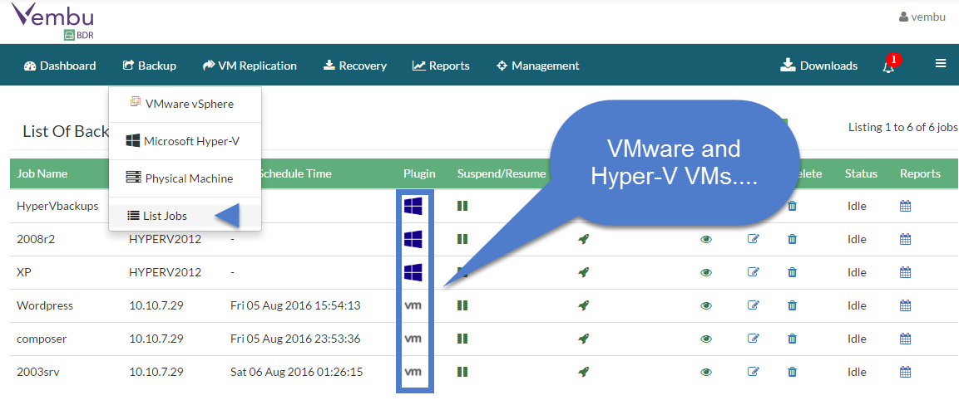Delete the 2003srv job
The image size is (959, 400).
pos(792,371)
